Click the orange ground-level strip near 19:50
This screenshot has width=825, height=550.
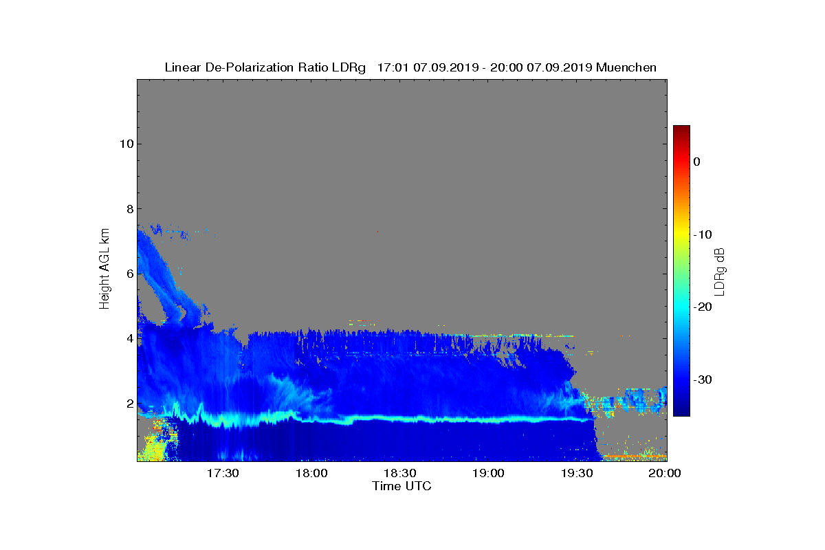[x=634, y=456]
